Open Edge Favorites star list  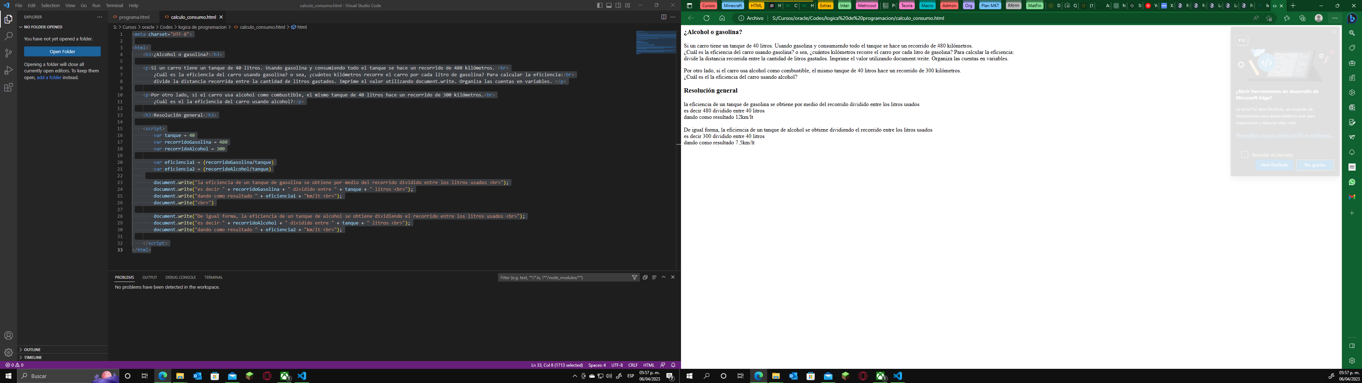(x=1287, y=18)
